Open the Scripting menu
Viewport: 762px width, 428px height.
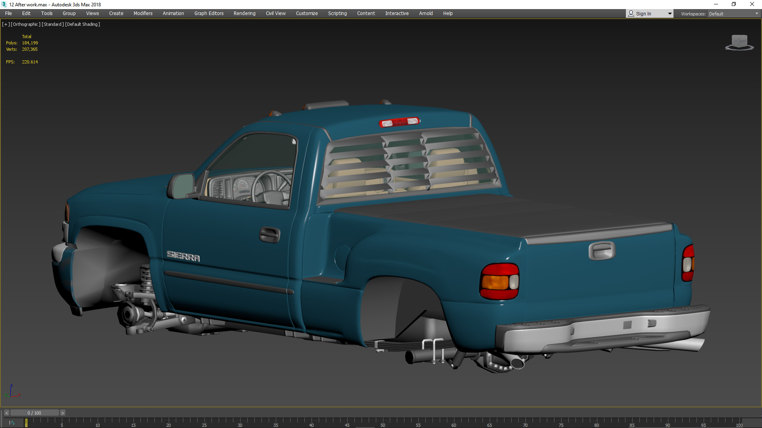click(337, 13)
